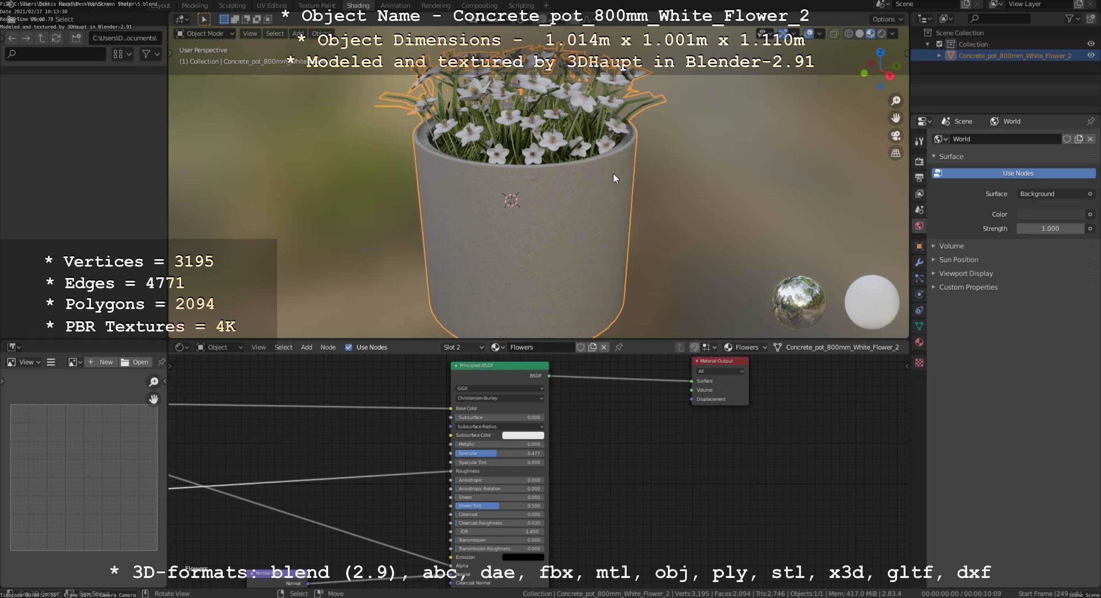Hide Concrete_pot_800mm_White_Flower_2 with eye icon

click(x=1091, y=55)
